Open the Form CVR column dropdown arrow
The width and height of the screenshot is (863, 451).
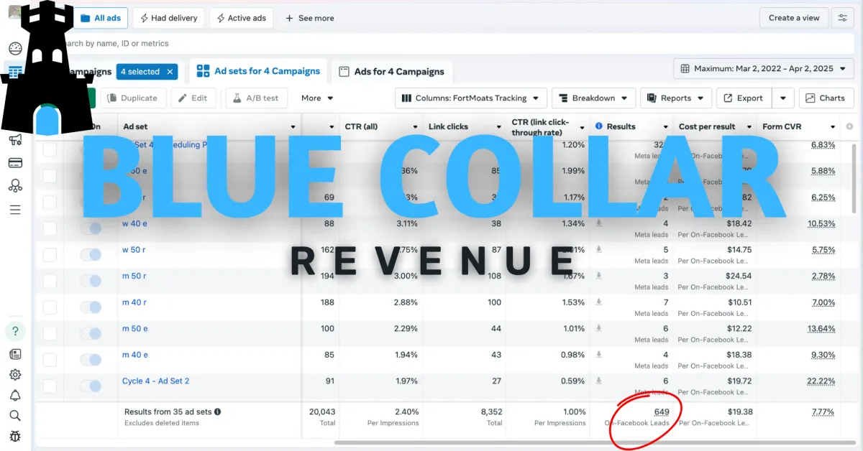833,127
